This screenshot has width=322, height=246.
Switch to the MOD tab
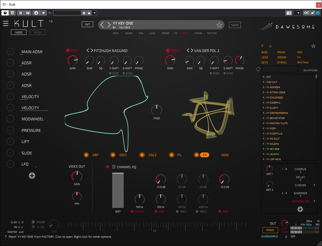pos(225,155)
